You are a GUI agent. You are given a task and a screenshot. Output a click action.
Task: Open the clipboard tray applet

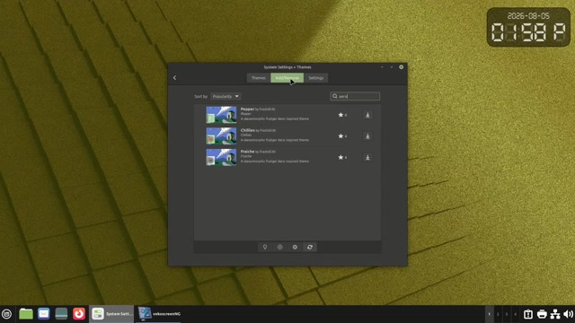pyautogui.click(x=528, y=314)
